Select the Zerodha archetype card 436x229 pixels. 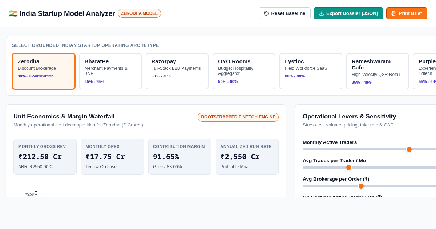pos(44,71)
